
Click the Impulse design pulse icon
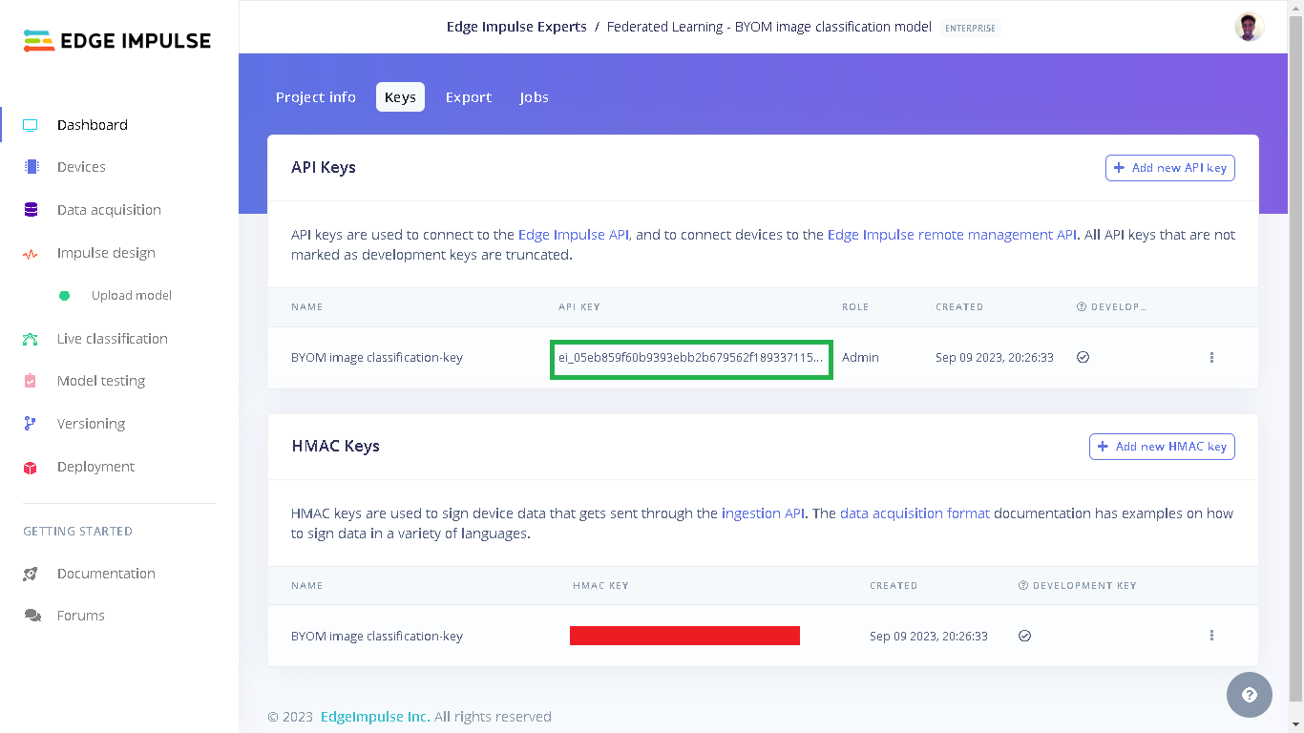tap(31, 254)
